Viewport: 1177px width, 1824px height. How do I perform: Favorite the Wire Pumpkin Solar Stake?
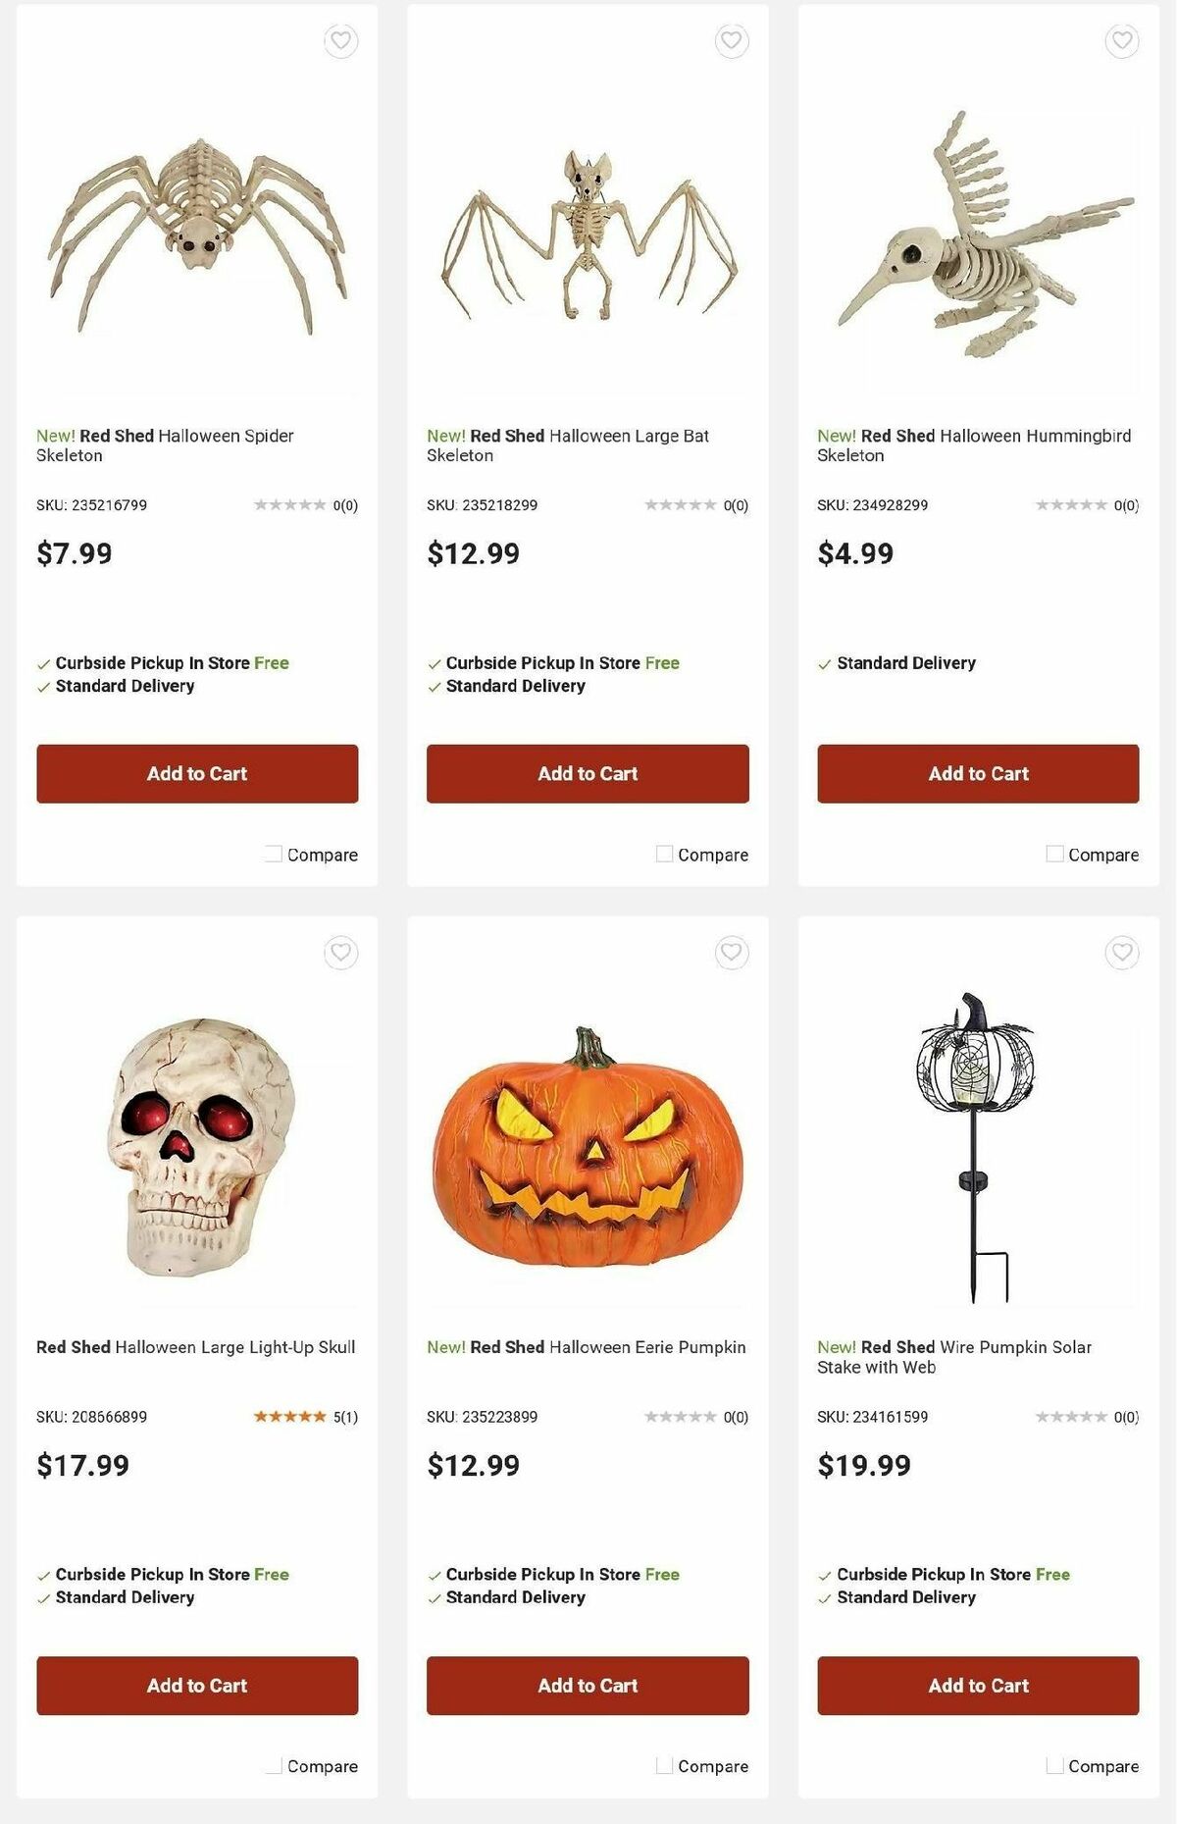tap(1119, 952)
